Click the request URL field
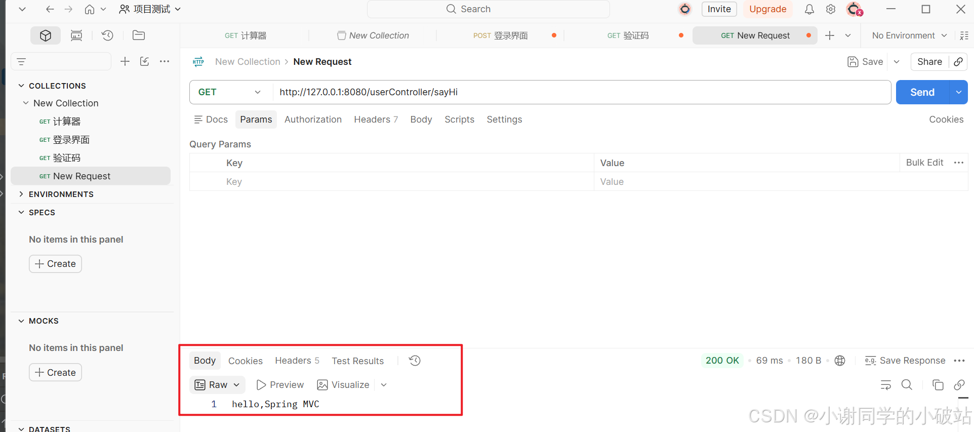 tap(582, 92)
